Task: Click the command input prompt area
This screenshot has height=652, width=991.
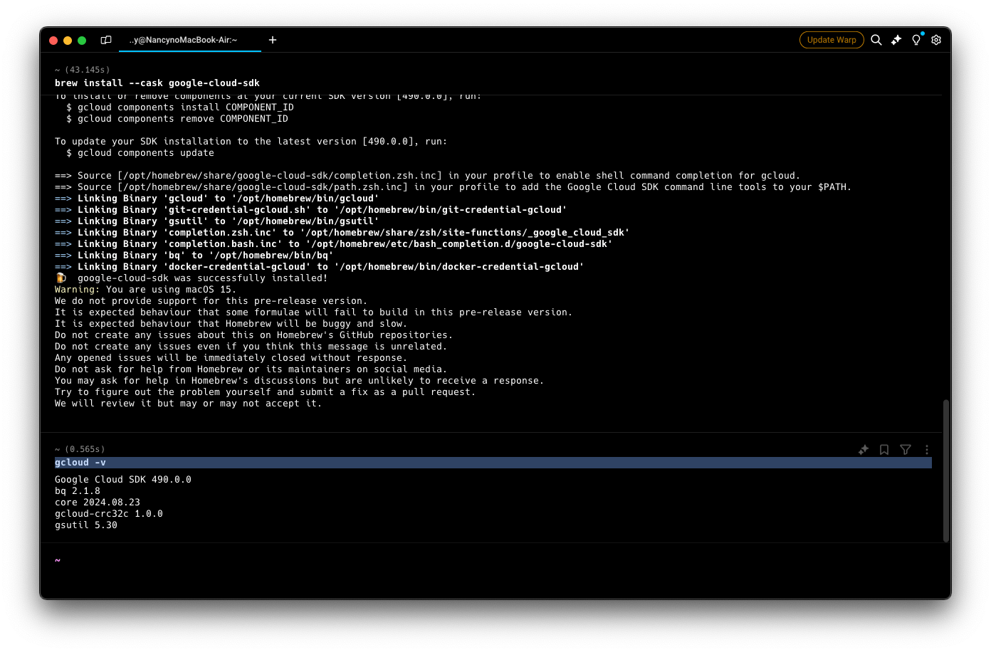Action: [491, 560]
